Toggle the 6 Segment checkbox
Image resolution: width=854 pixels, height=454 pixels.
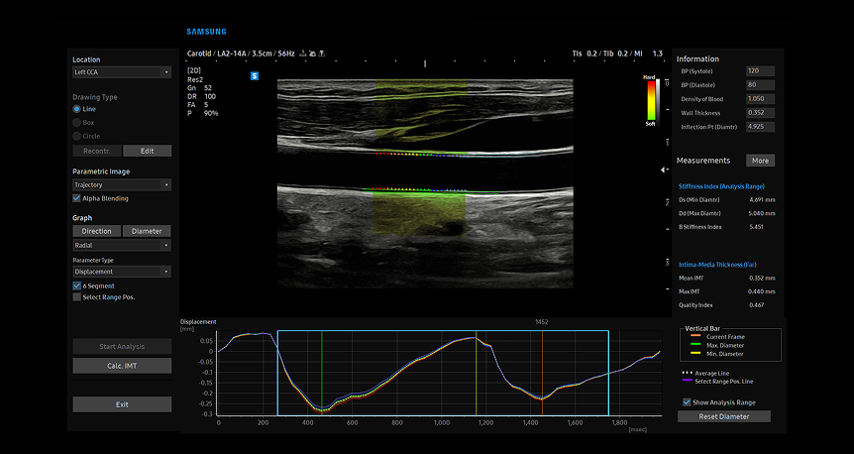coord(77,285)
